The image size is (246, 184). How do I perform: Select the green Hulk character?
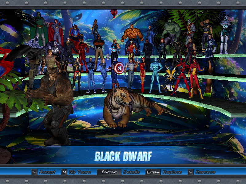click(x=171, y=31)
